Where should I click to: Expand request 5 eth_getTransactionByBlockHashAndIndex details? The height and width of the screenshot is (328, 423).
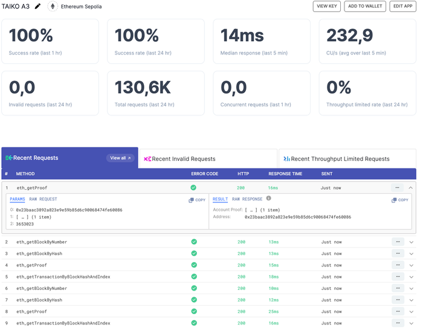pos(411,277)
